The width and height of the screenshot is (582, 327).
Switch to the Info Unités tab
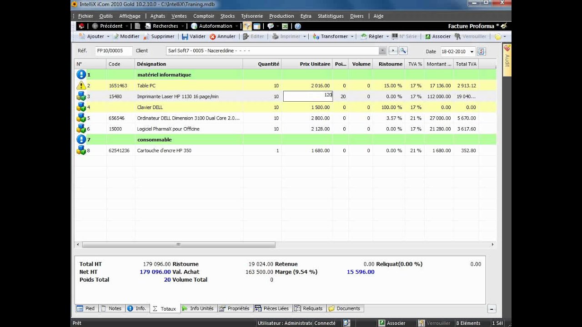pyautogui.click(x=198, y=308)
